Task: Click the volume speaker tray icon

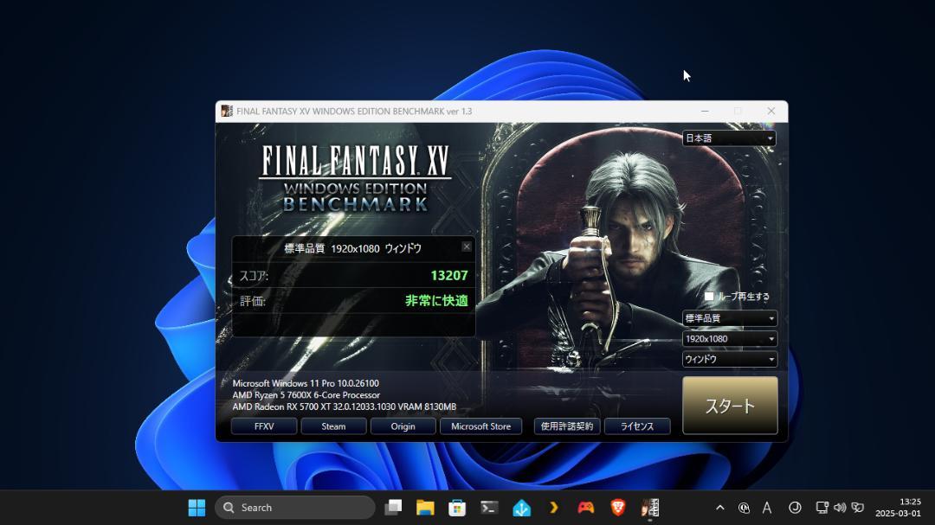Action: (840, 508)
